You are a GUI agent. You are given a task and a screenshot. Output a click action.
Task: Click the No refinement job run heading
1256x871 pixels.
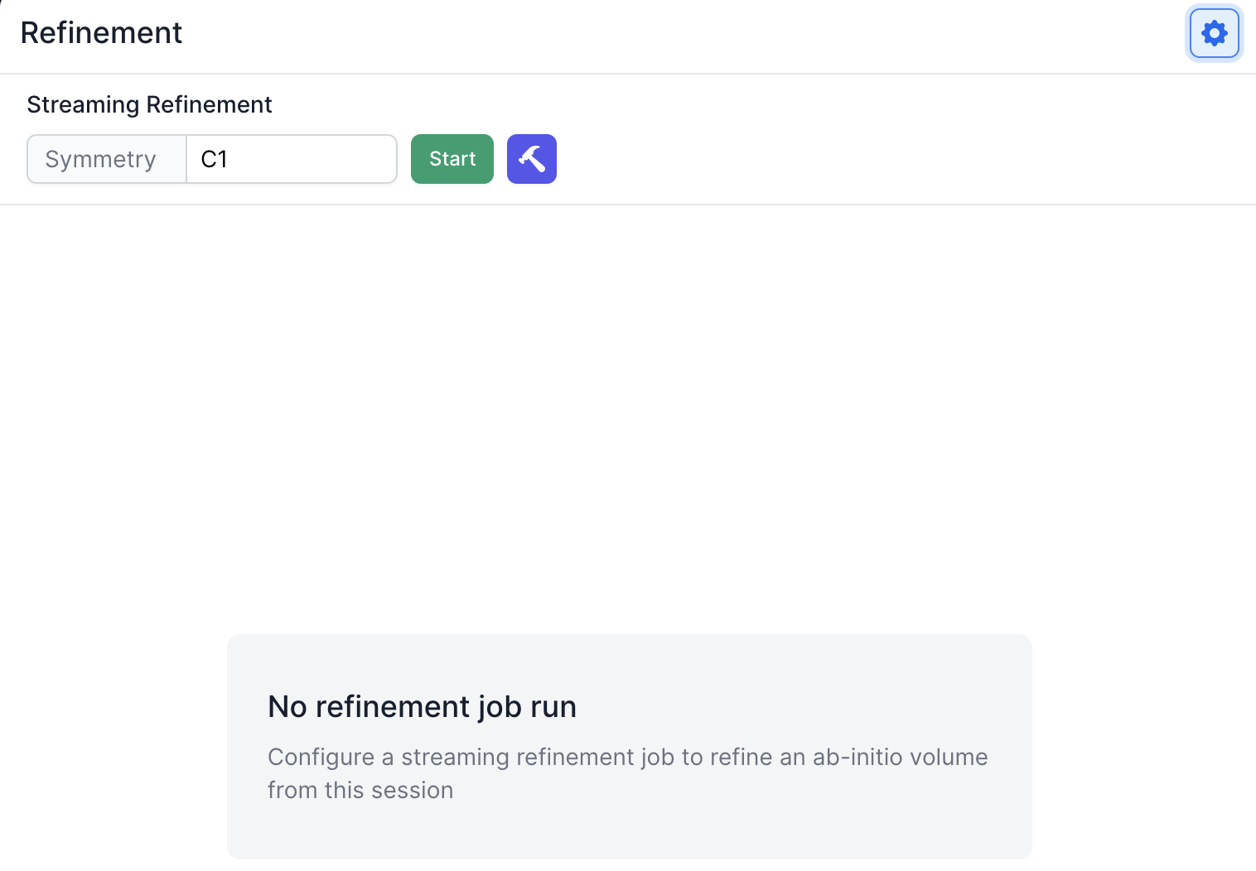pyautogui.click(x=422, y=706)
